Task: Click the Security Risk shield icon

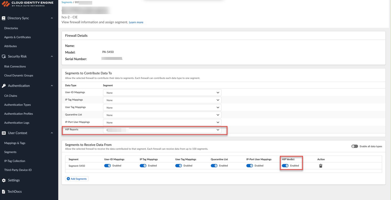Action: [4, 56]
